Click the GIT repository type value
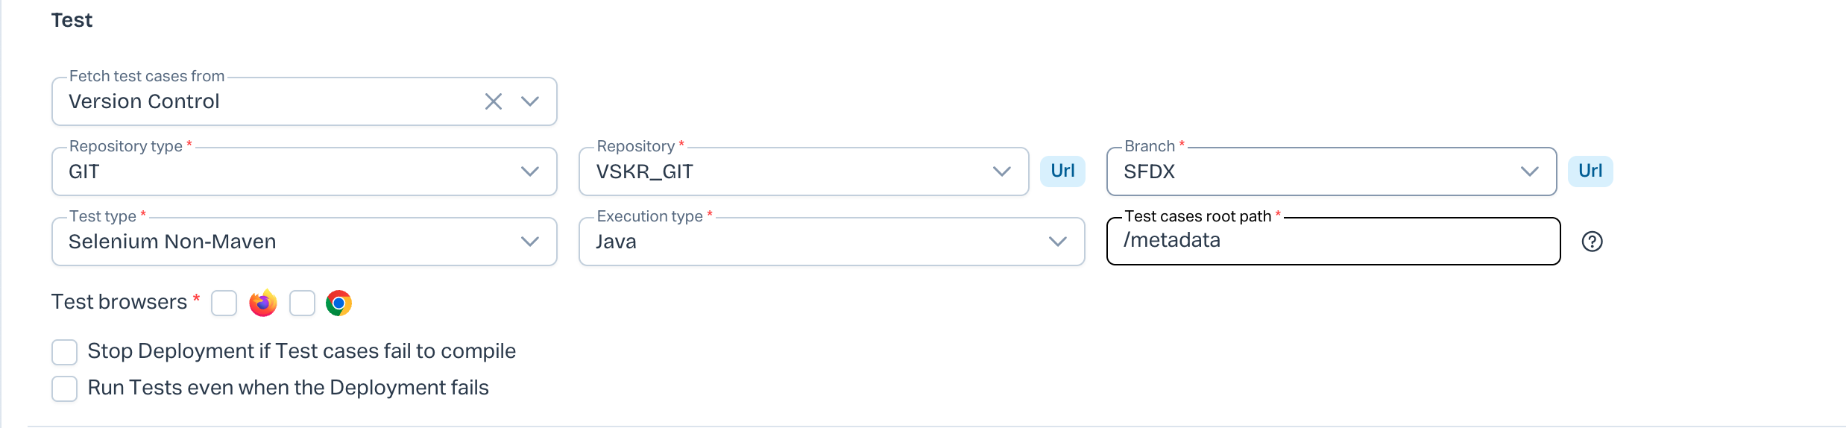 click(84, 171)
